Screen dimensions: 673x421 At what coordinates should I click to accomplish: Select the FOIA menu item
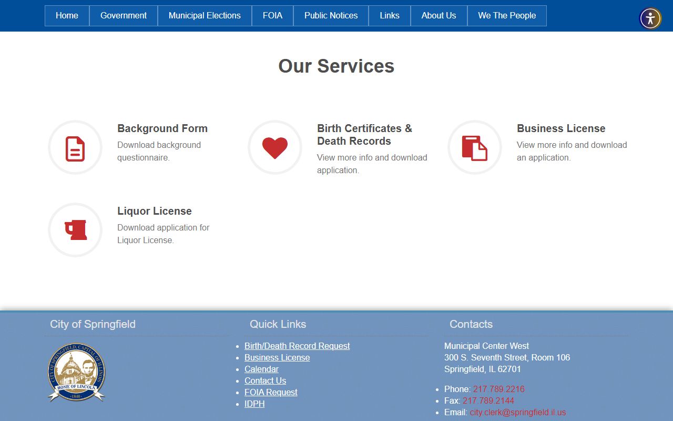(x=272, y=16)
